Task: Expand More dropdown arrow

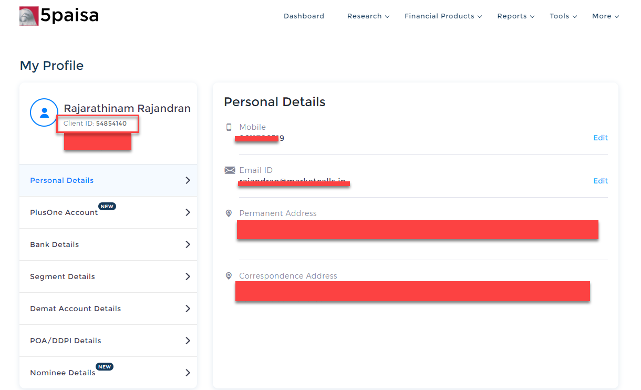Action: tap(616, 17)
